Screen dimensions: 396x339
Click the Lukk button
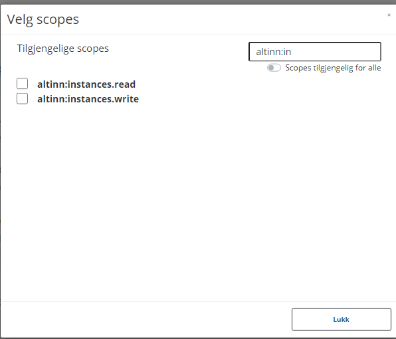pyautogui.click(x=342, y=319)
